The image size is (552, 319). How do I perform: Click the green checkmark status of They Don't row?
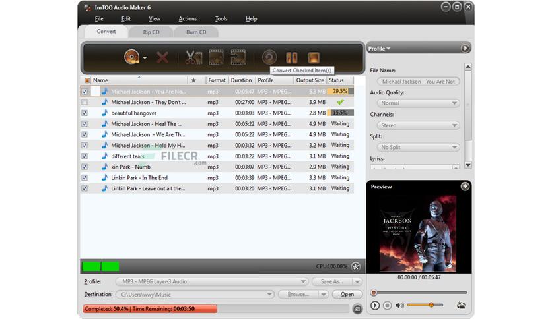click(x=340, y=102)
